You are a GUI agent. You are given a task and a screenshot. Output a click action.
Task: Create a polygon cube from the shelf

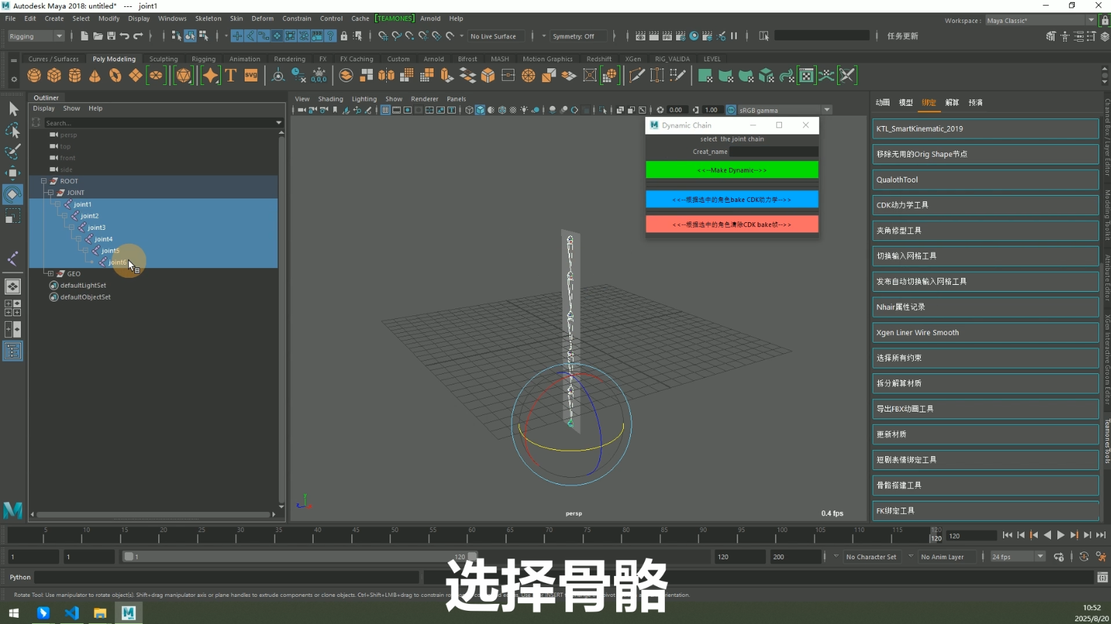point(54,76)
